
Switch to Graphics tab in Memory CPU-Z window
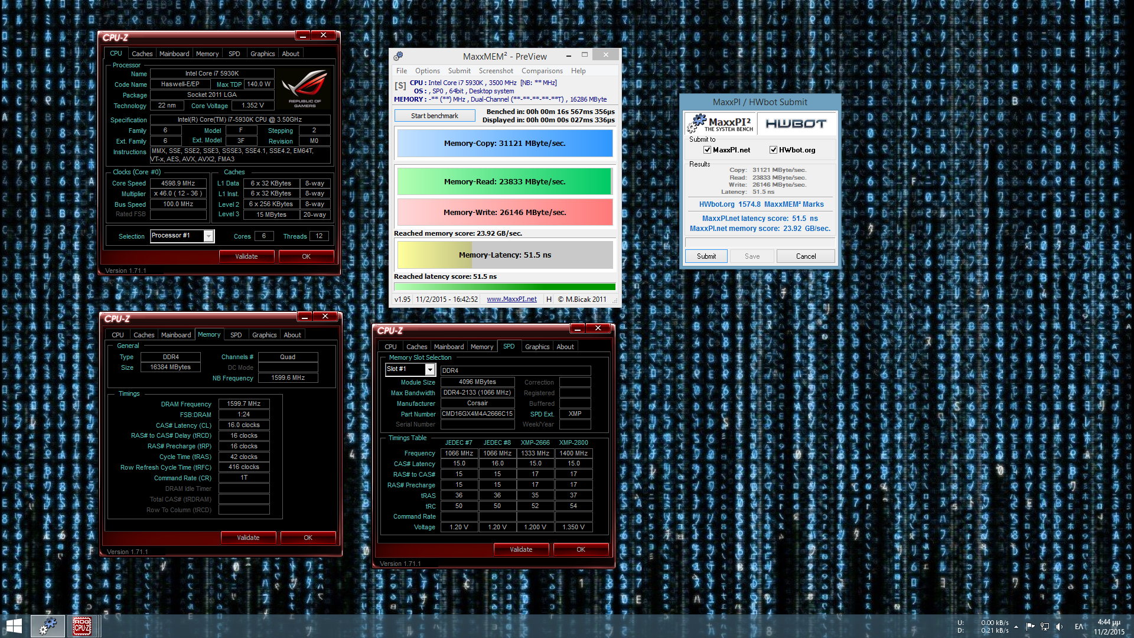click(x=264, y=335)
